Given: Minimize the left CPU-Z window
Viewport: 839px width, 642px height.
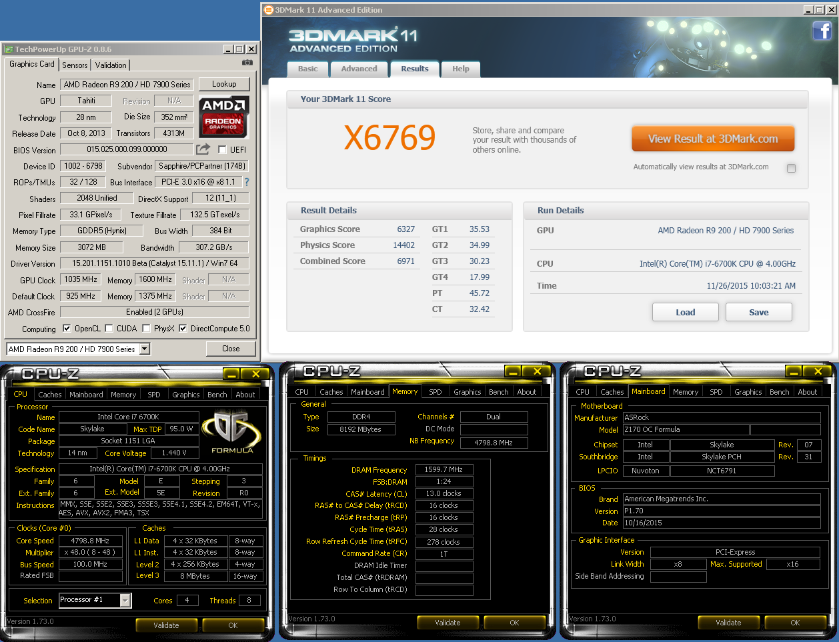Looking at the screenshot, I should [231, 374].
